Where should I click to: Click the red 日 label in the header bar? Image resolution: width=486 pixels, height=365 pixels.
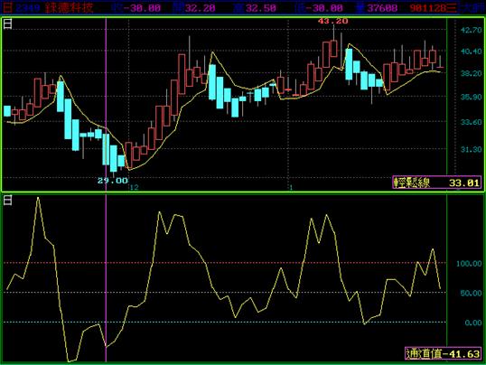[7, 7]
